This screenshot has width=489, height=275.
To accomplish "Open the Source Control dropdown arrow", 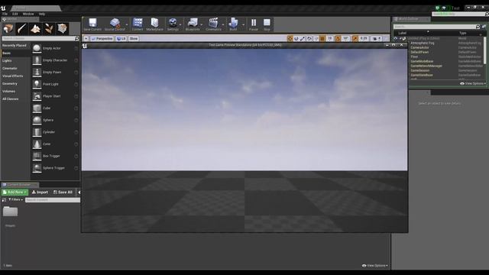I will tap(127, 24).
